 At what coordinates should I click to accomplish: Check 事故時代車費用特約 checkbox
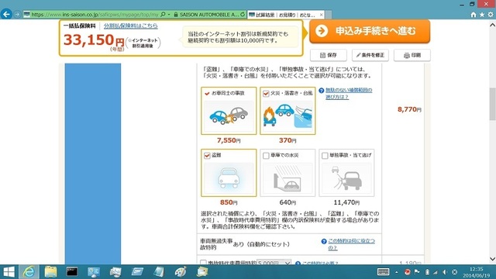pos(203,263)
